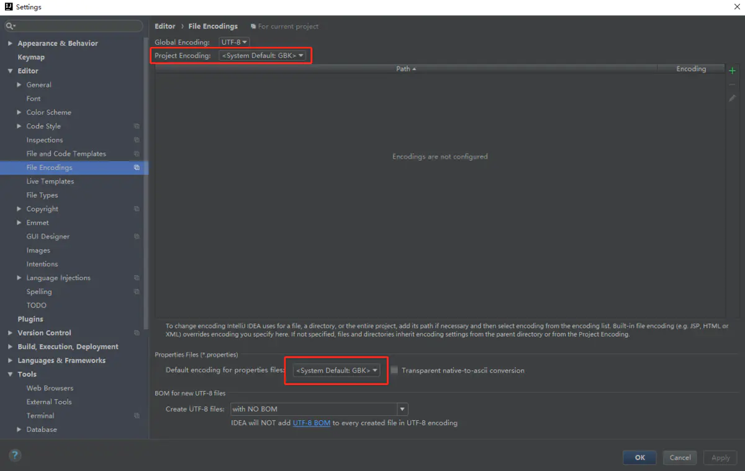The height and width of the screenshot is (471, 745).
Task: Select Font settings page
Action: pyautogui.click(x=34, y=99)
